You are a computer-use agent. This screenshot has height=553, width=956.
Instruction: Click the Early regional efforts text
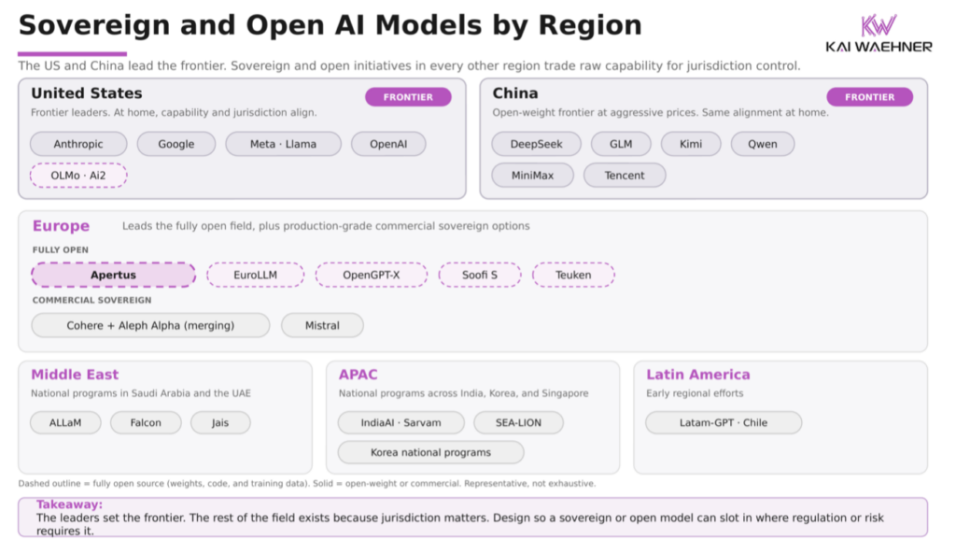pyautogui.click(x=695, y=393)
